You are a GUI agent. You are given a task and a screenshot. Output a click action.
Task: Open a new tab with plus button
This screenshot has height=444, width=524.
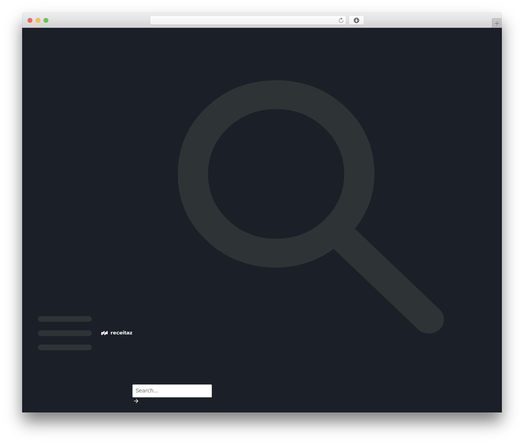497,23
